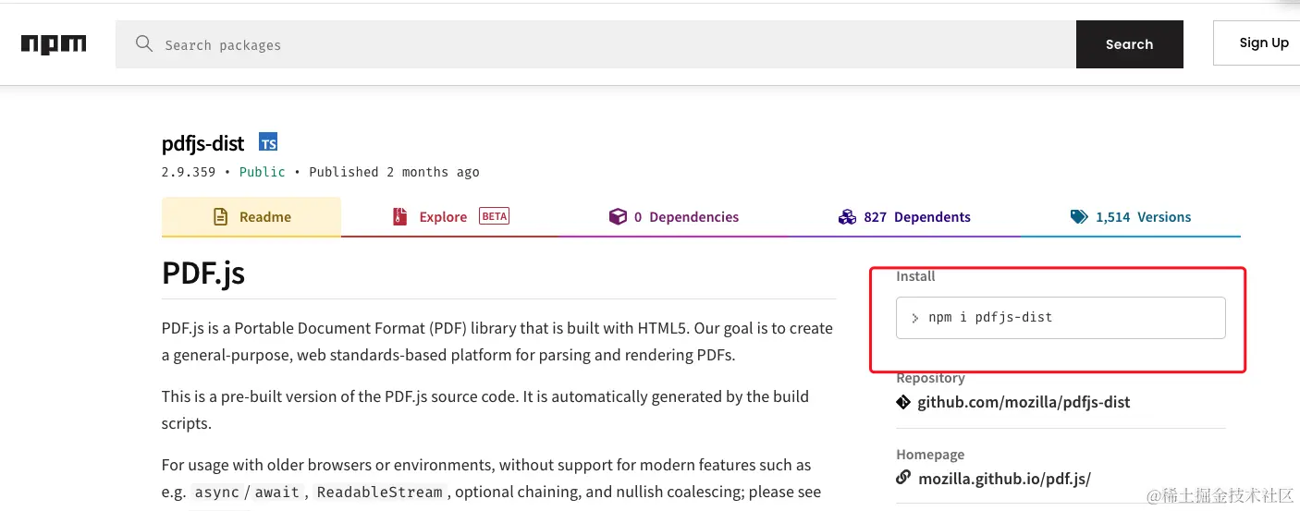
Task: Click the pdfjs-dist package title
Action: pos(202,143)
